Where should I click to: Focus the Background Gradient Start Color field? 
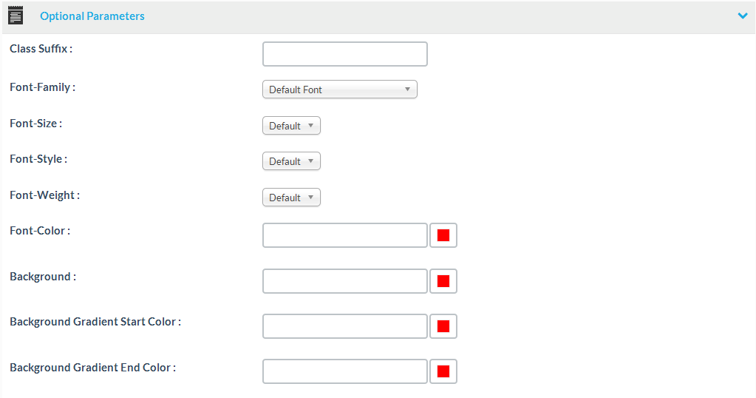[x=344, y=326]
